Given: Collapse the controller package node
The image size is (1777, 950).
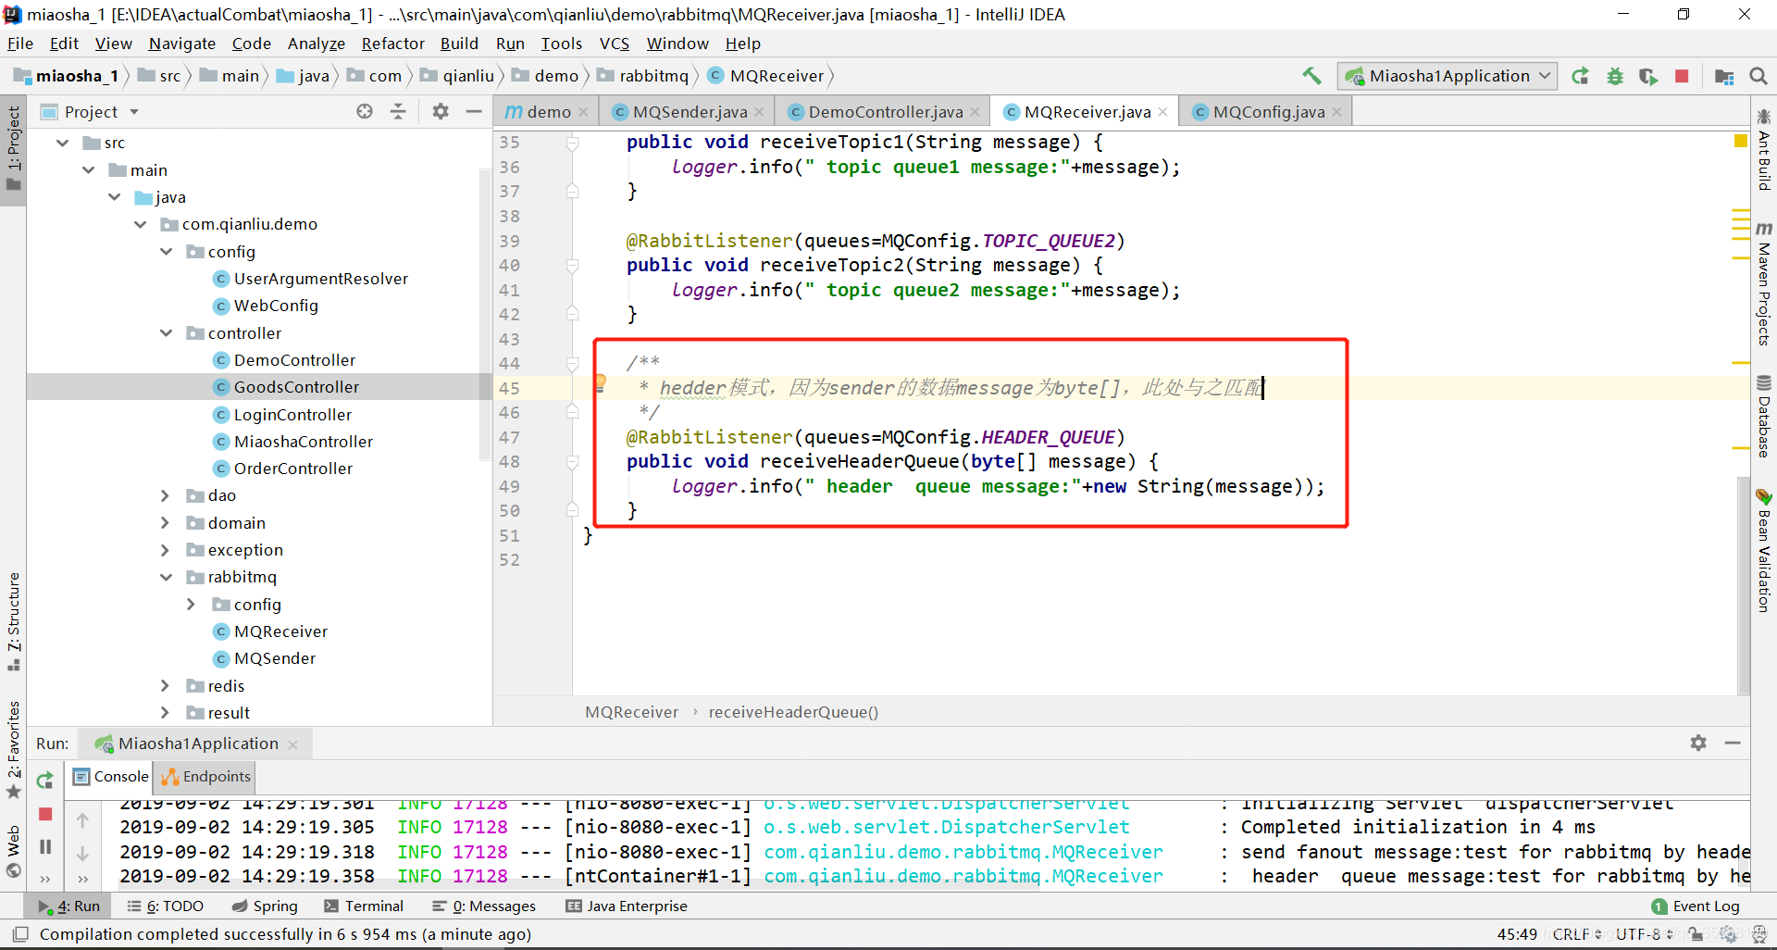Looking at the screenshot, I should pos(167,333).
